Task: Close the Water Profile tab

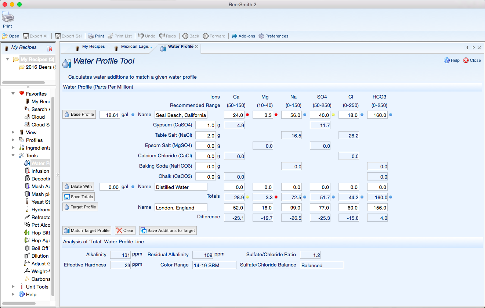Action: point(197,47)
